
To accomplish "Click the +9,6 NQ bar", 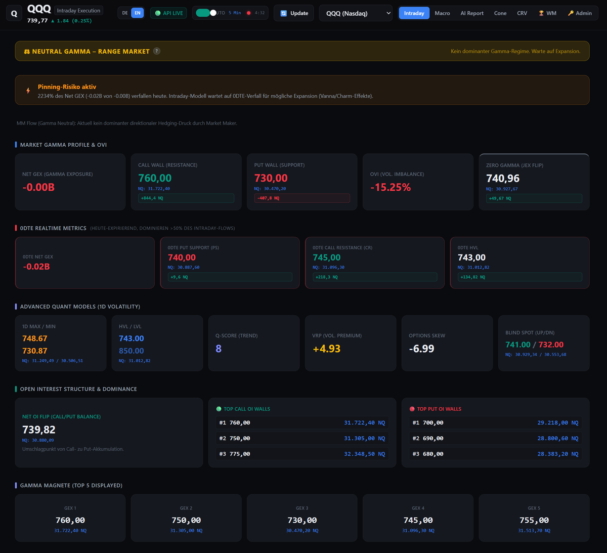I will 230,277.
